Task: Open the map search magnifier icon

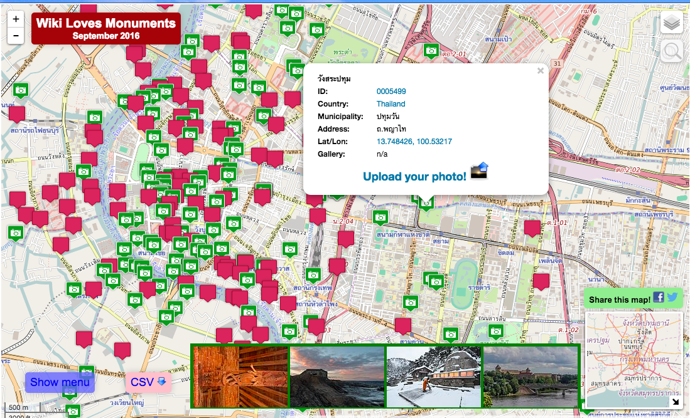Action: (672, 52)
